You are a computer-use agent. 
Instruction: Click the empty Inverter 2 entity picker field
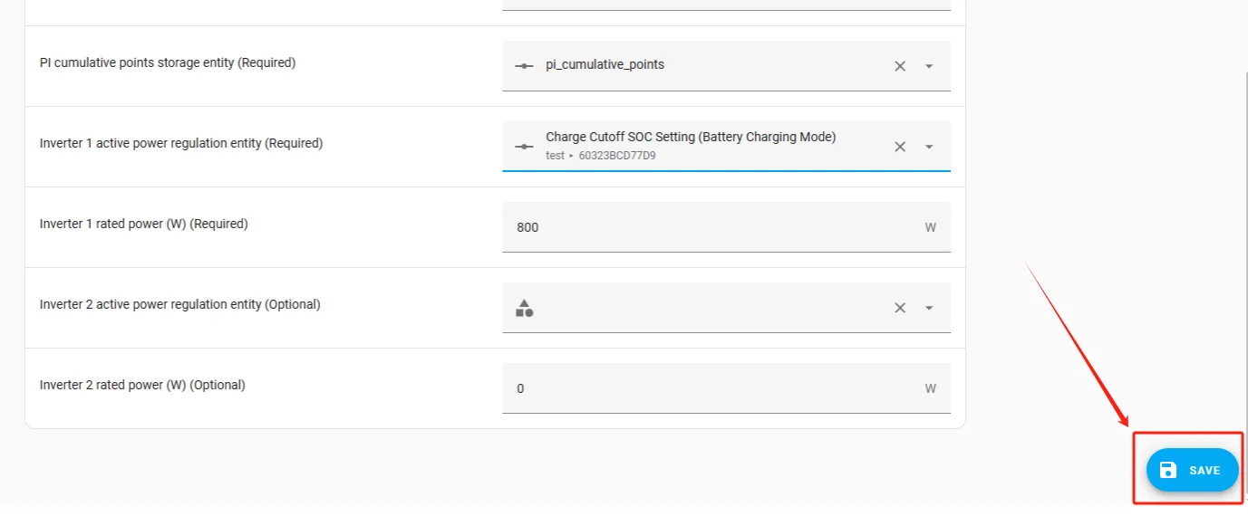pyautogui.click(x=707, y=308)
